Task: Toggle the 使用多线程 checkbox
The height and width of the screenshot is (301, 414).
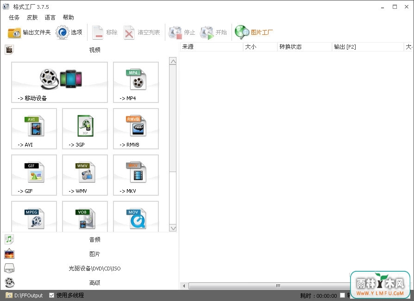Action: pyautogui.click(x=52, y=295)
